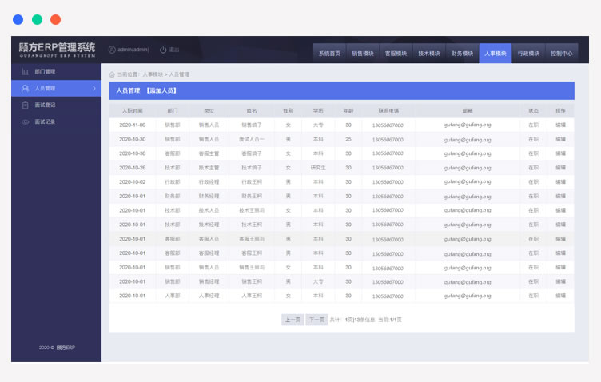Click the blue window dot

click(18, 19)
